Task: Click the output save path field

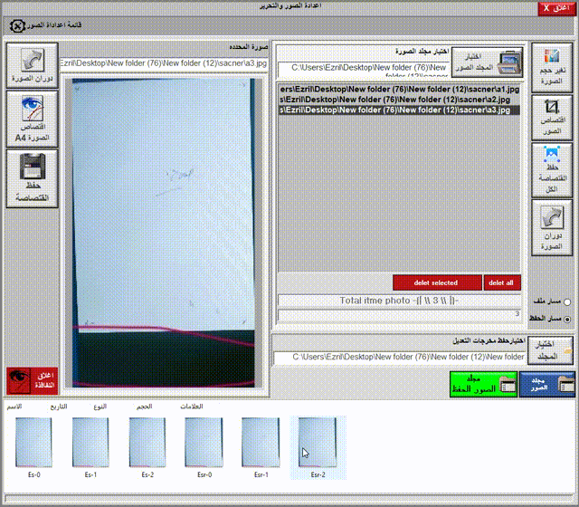Action: [x=400, y=358]
